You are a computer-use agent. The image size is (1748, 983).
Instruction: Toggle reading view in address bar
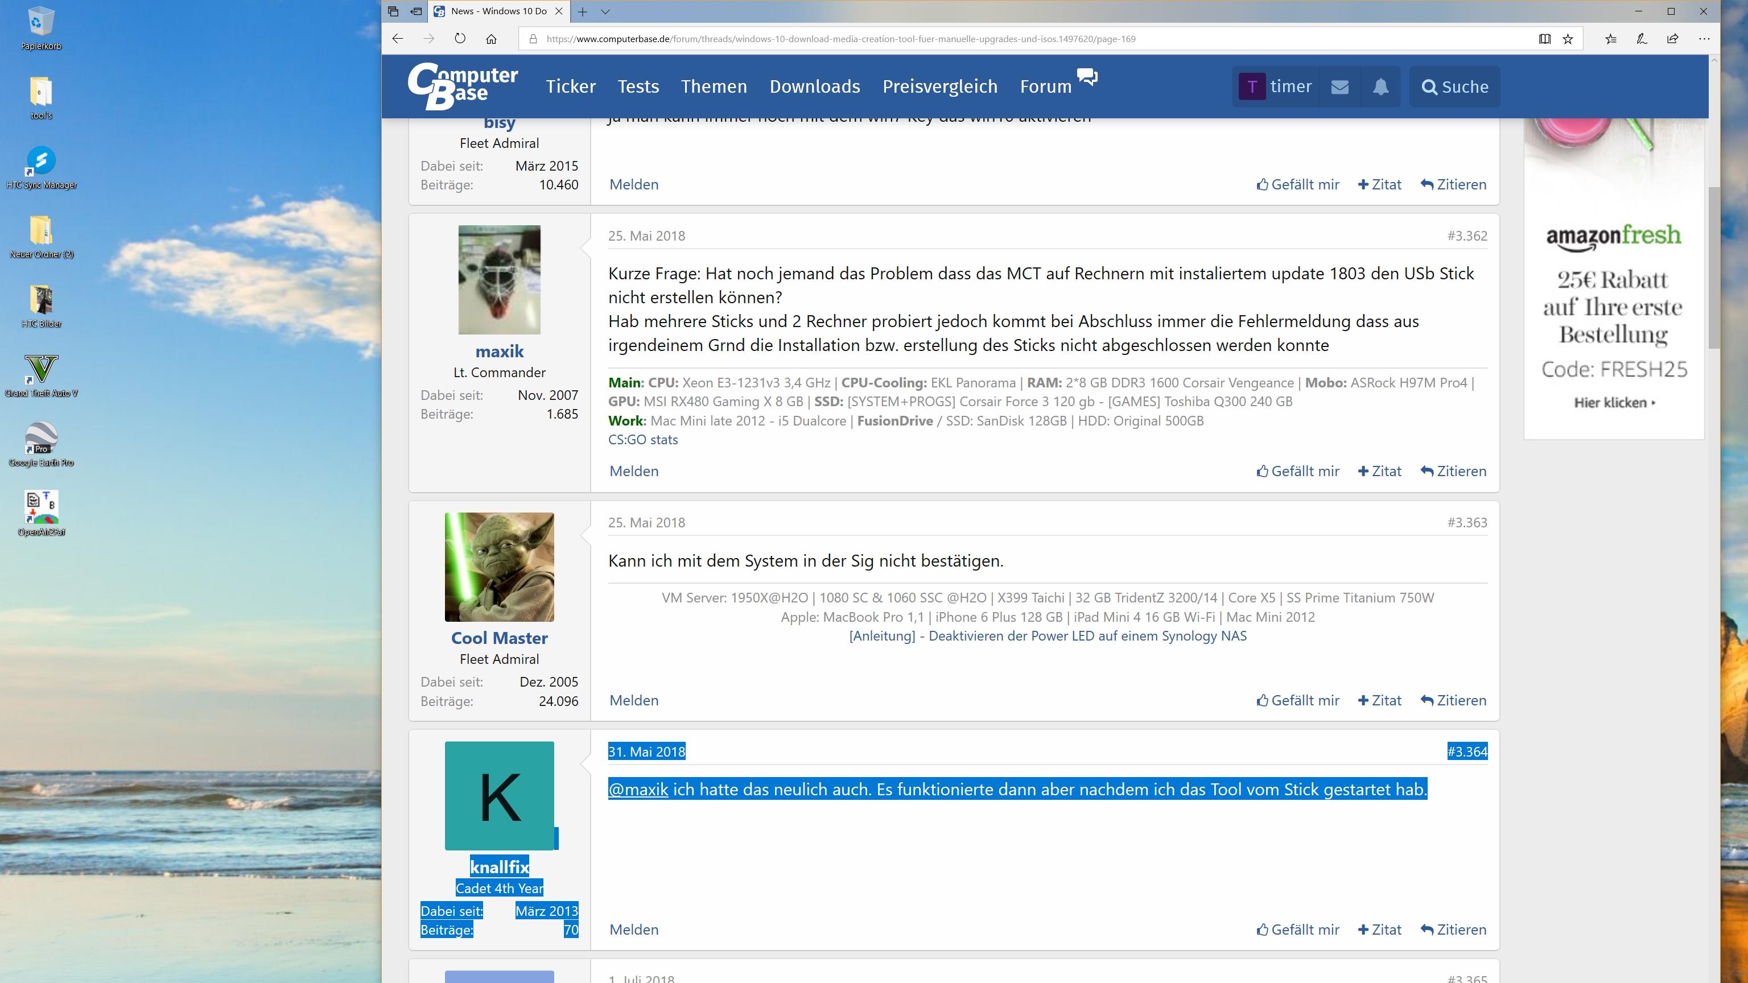click(x=1544, y=39)
